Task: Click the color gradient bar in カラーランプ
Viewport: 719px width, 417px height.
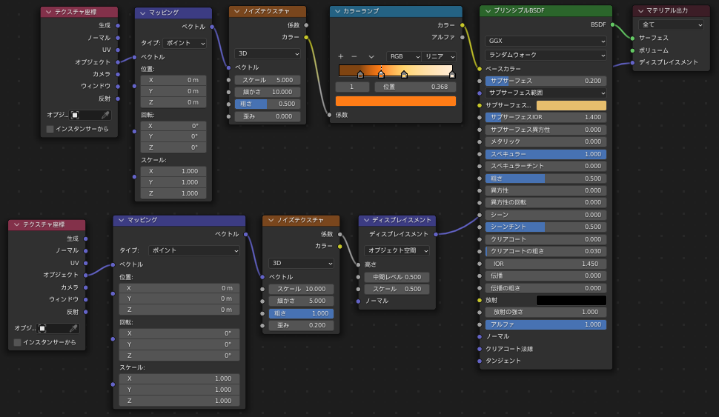Action: pos(396,70)
